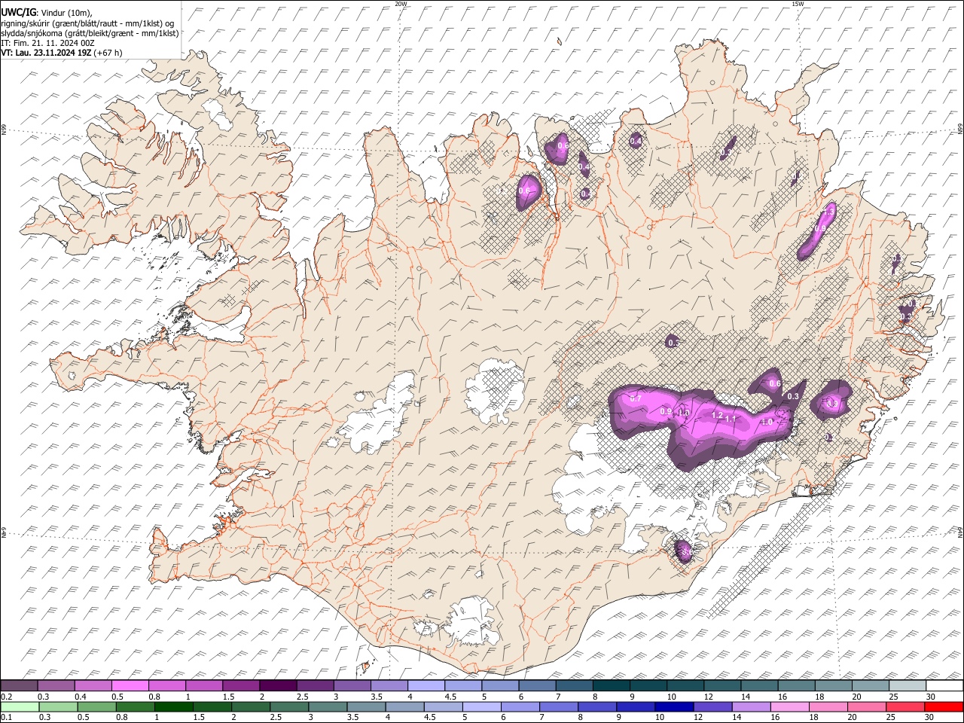Pick the pale green 0.1 swatch in lower legend
This screenshot has height=723, width=964.
20,706
